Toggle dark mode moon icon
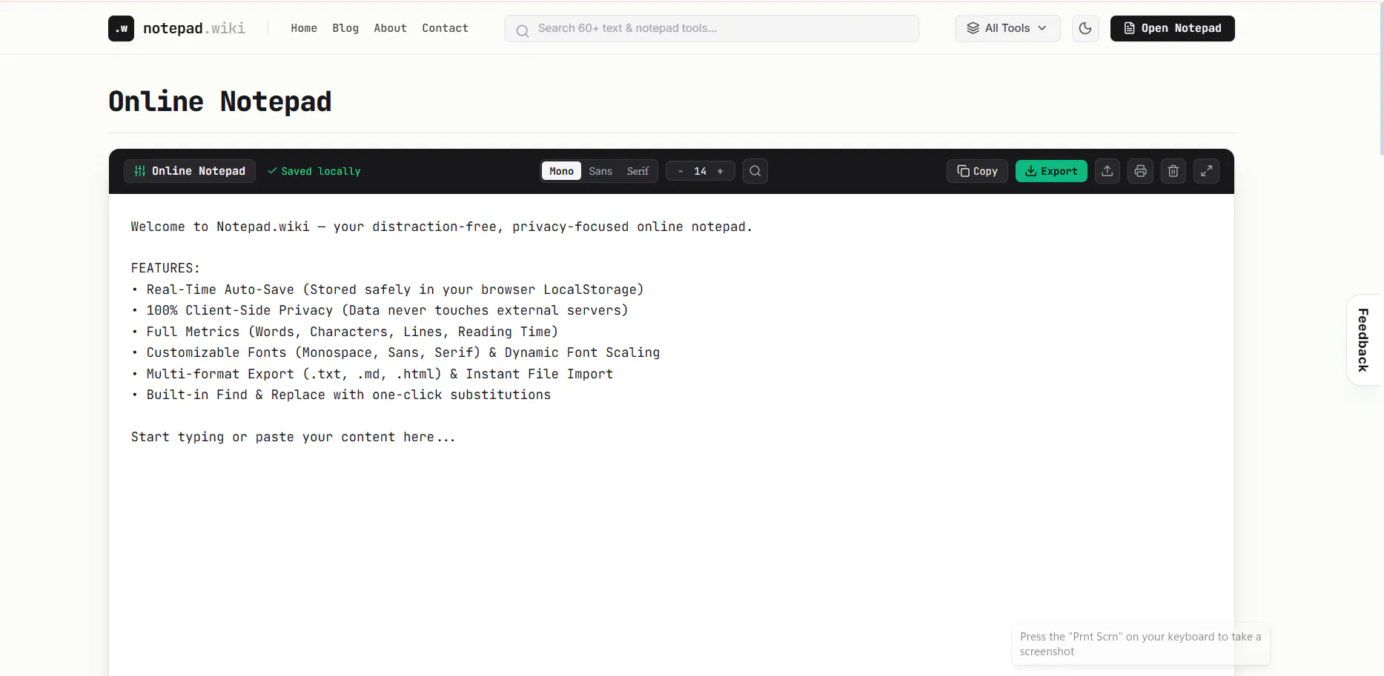1384x676 pixels. pos(1085,28)
